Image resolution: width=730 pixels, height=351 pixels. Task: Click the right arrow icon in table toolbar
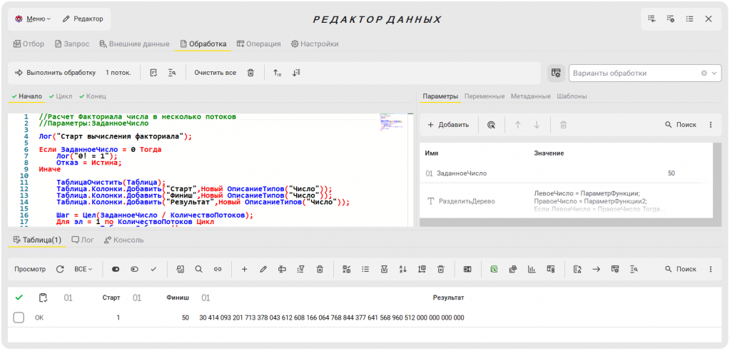click(597, 269)
